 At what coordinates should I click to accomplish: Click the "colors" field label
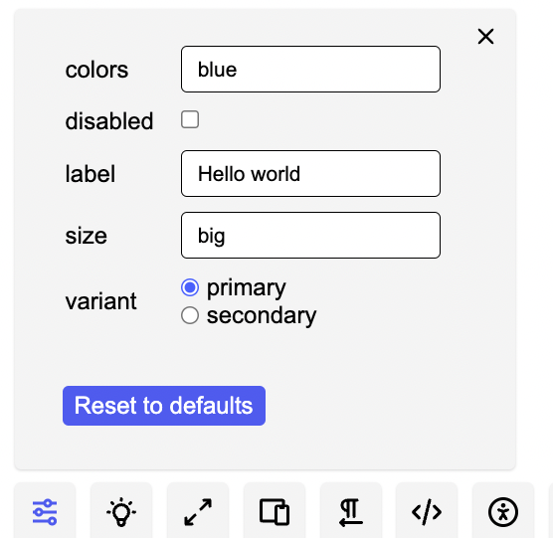(x=96, y=70)
